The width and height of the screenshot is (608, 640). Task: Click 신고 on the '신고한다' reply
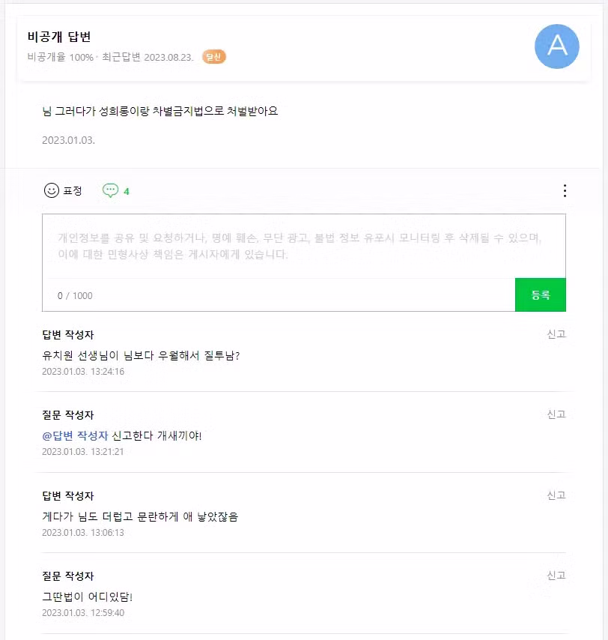(556, 414)
